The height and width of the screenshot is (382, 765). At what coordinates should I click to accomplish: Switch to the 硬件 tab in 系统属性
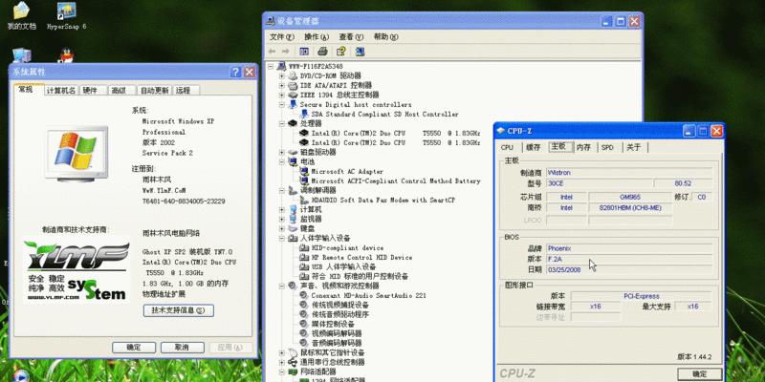92,91
